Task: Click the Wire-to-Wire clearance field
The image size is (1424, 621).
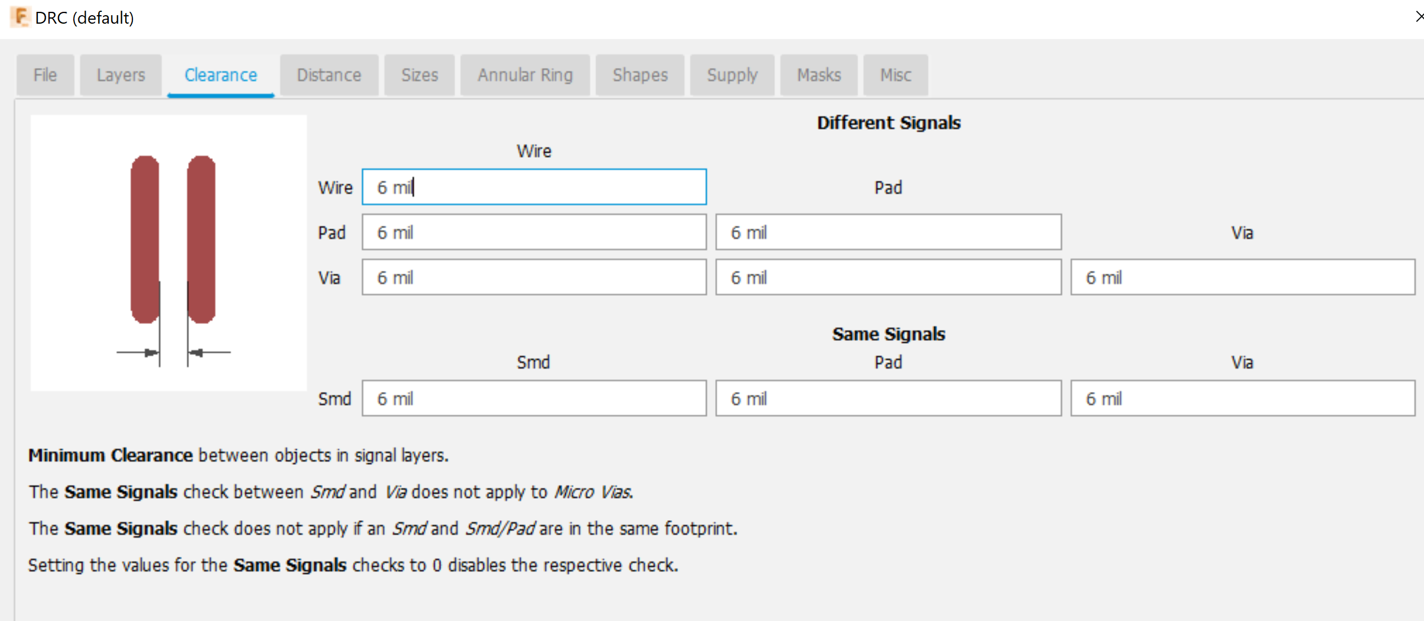Action: pyautogui.click(x=534, y=187)
